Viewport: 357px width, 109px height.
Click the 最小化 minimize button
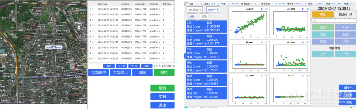point(348,87)
